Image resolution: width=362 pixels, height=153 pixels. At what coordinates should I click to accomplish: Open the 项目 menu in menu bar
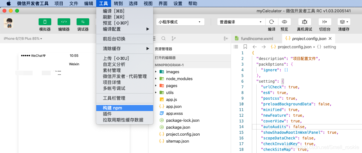[59, 3]
